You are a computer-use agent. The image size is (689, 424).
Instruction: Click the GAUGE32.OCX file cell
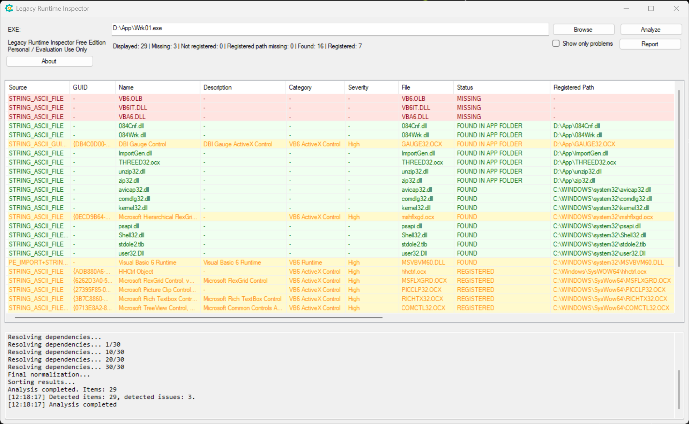click(x=426, y=144)
